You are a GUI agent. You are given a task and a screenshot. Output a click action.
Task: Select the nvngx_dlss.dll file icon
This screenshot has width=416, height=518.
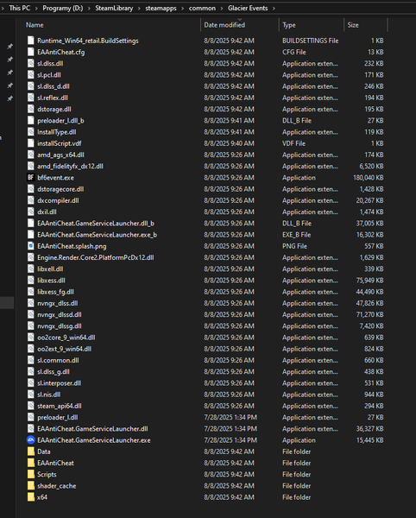point(31,303)
